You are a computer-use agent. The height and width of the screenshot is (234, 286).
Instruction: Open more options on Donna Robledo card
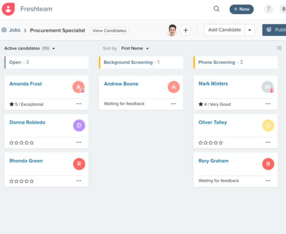pyautogui.click(x=79, y=142)
